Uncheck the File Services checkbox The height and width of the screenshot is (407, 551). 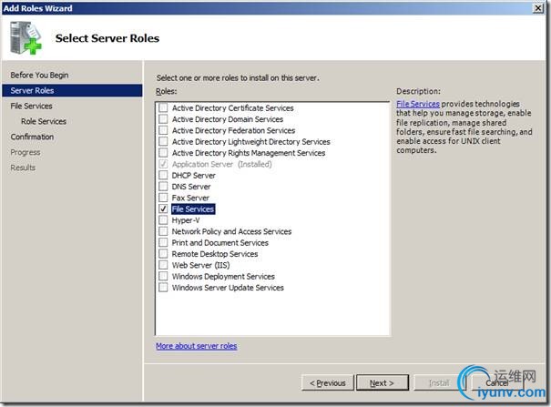163,209
